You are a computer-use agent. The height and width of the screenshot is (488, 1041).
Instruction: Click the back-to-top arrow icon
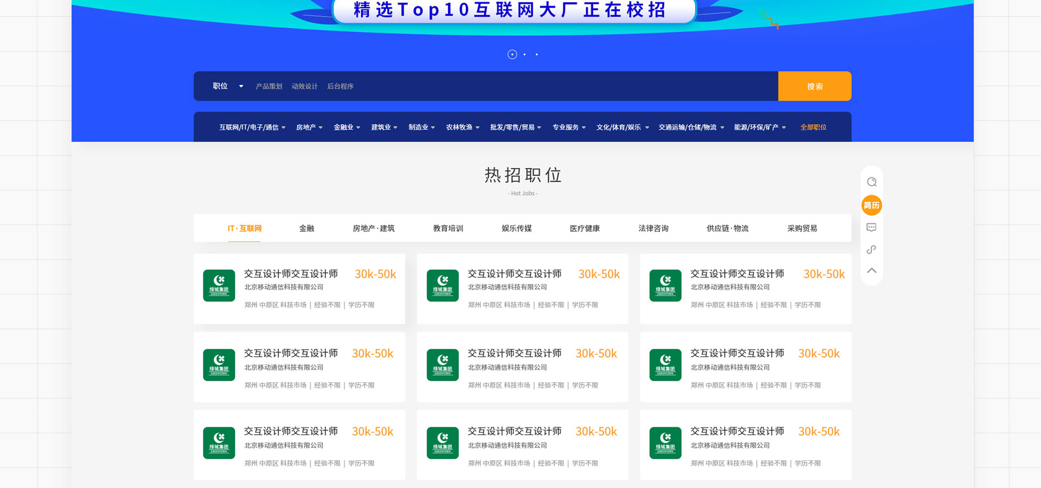pos(871,271)
